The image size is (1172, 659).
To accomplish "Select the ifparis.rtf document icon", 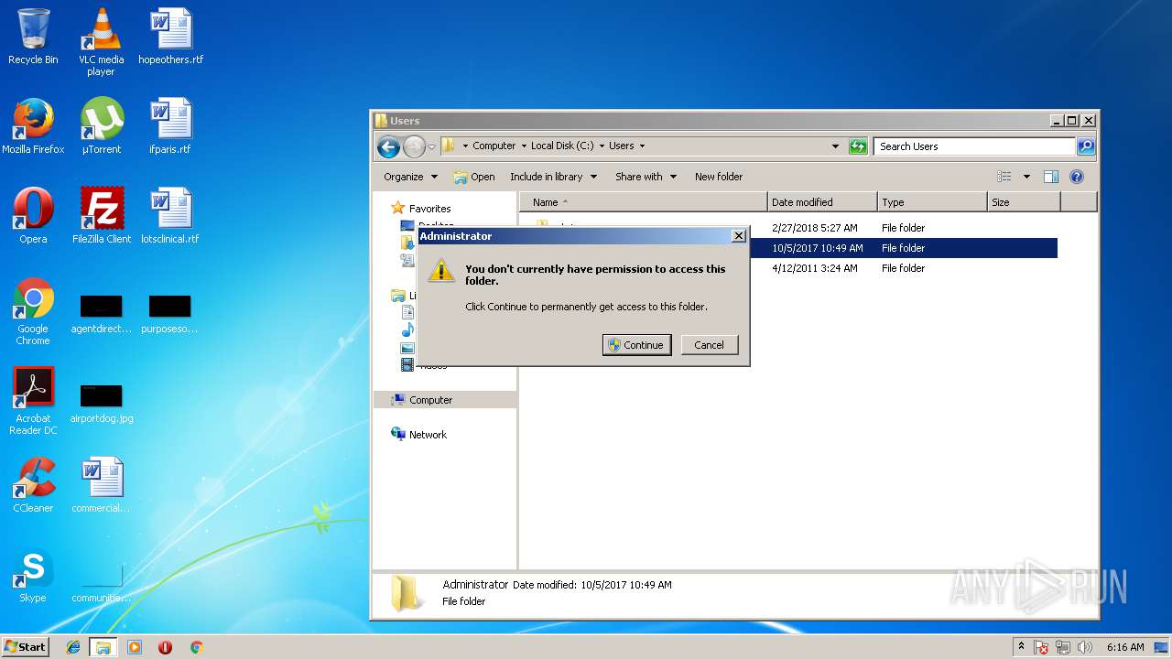I will pos(170,126).
